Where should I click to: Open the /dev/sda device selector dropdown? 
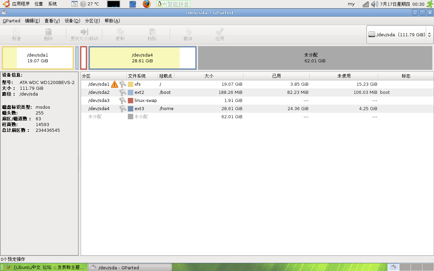[400, 35]
